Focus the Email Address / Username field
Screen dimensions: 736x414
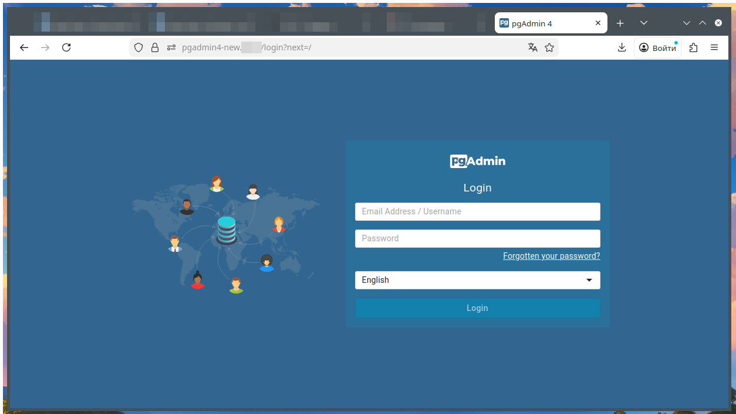pos(477,211)
